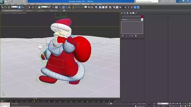This screenshot has width=191, height=107.
Task: Toggle the Angle Snap icon
Action: (63, 7)
